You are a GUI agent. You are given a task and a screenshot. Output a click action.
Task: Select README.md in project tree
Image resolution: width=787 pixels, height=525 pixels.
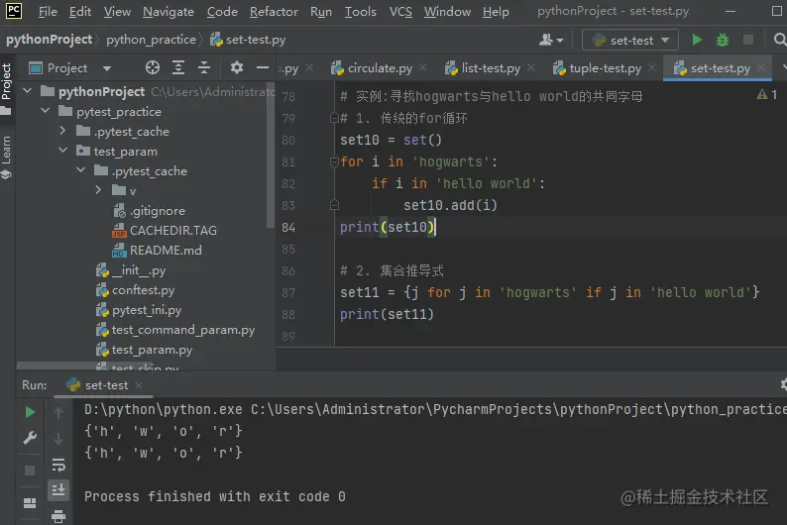(x=157, y=251)
